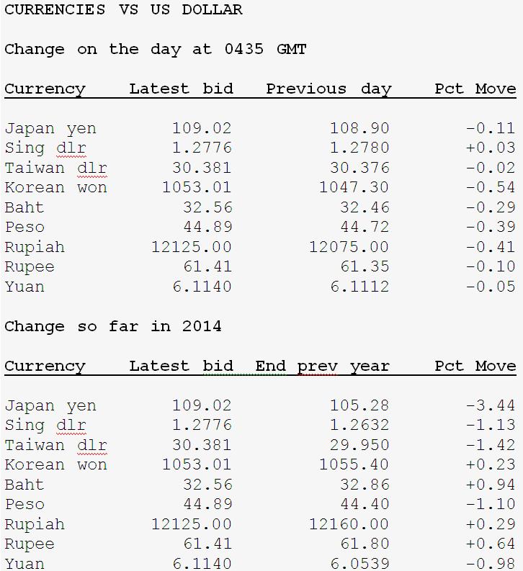Click the Baht yearly percent move +0.94
523x571 pixels.
point(490,485)
